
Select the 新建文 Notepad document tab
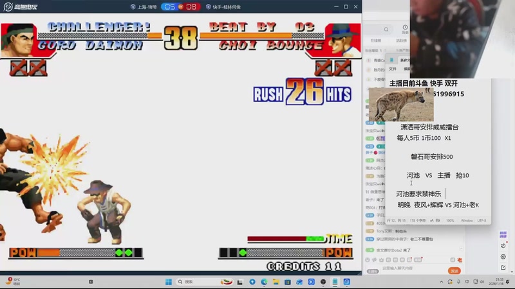(405, 60)
